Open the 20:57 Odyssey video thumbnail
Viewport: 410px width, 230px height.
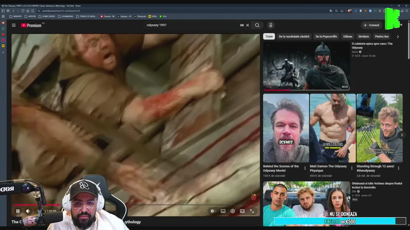click(x=306, y=66)
